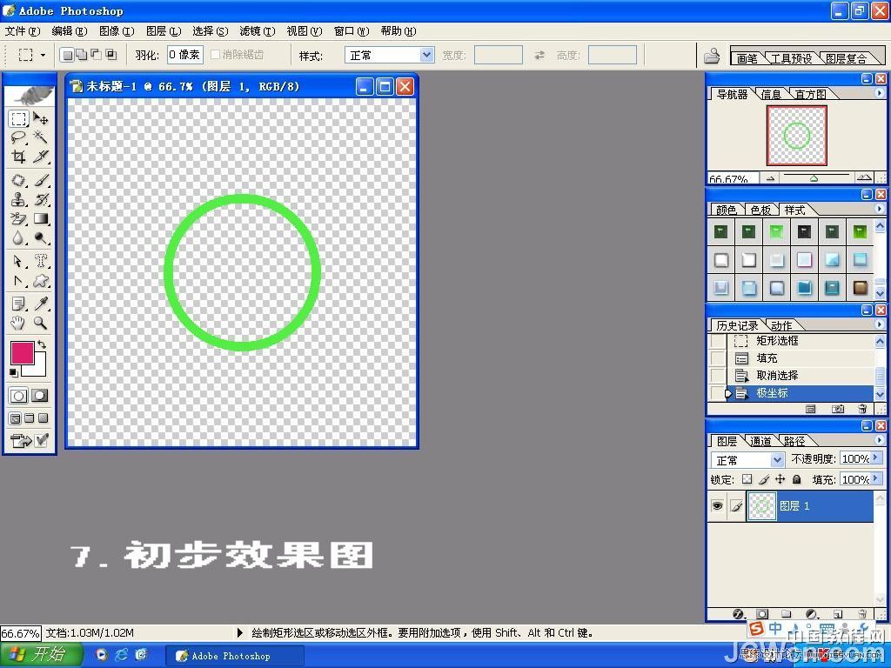Enable Quick Mask mode
This screenshot has height=668, width=891.
[40, 396]
